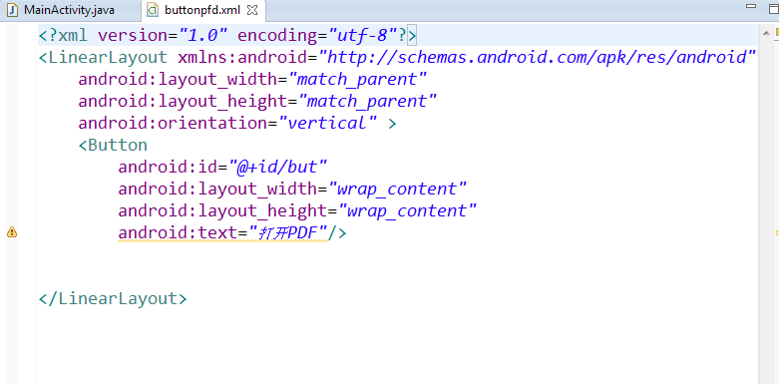Image resolution: width=779 pixels, height=384 pixels.
Task: Click the LinearLayout layout_width "match_parent" value
Action: coord(358,80)
